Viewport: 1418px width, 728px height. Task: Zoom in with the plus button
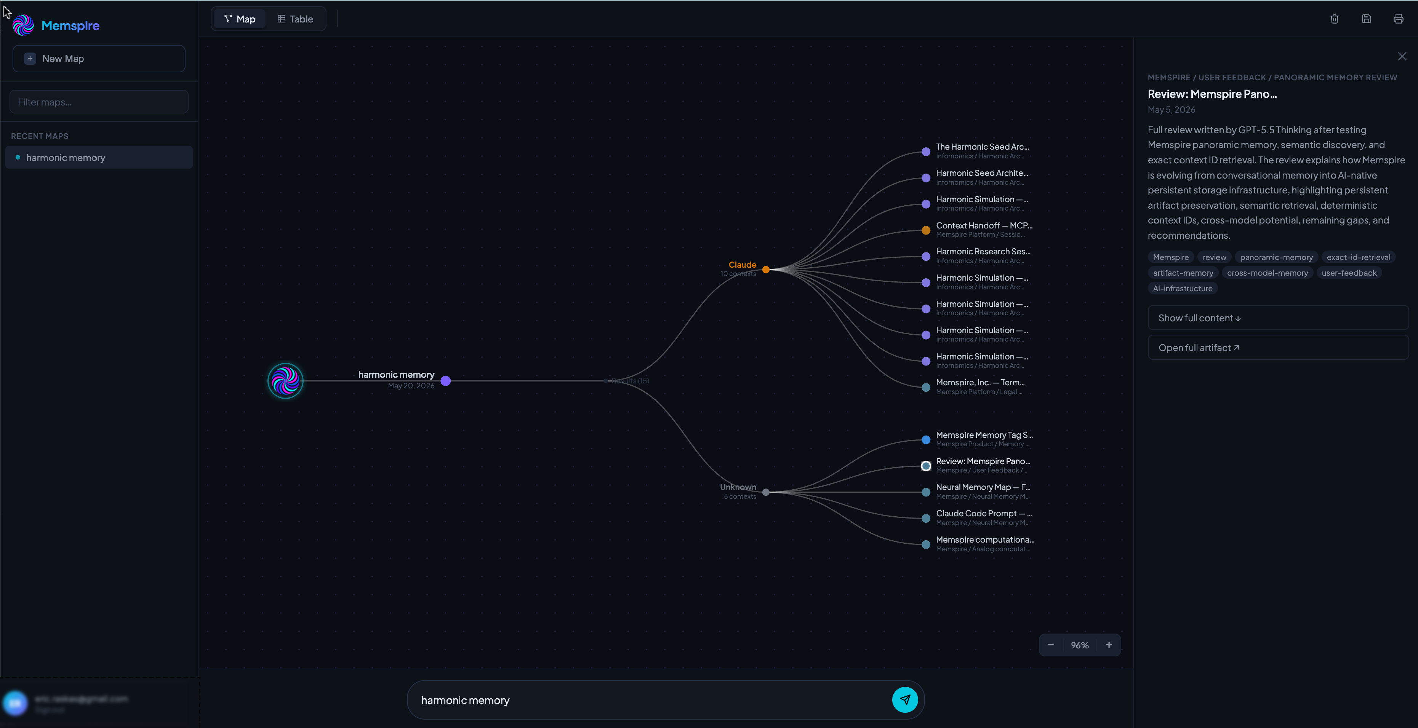(1109, 645)
